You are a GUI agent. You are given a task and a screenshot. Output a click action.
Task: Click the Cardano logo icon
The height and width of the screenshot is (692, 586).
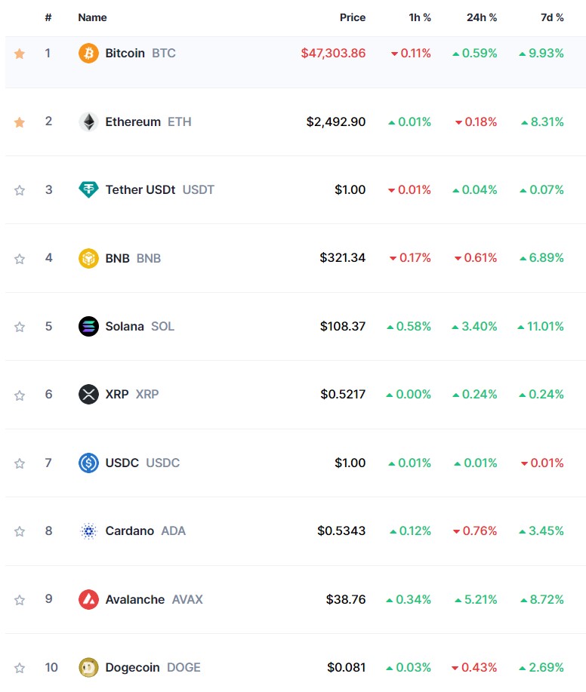[88, 531]
